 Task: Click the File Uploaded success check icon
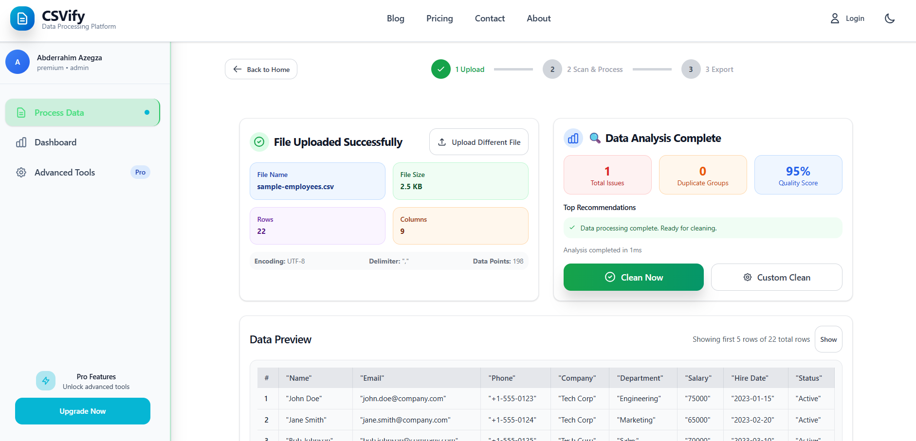[259, 142]
